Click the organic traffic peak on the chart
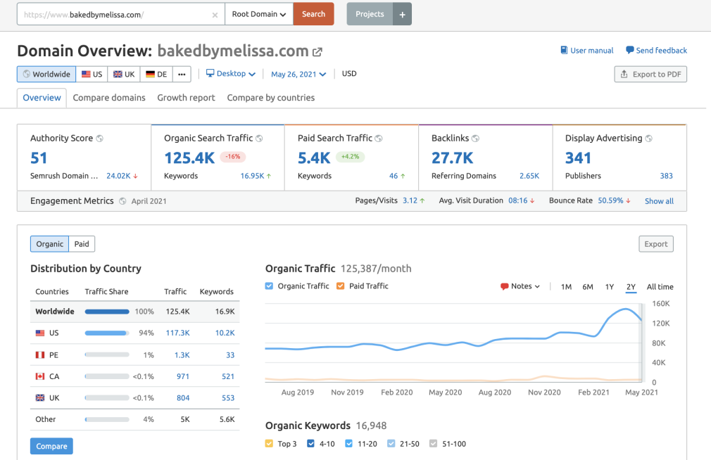 click(x=626, y=309)
